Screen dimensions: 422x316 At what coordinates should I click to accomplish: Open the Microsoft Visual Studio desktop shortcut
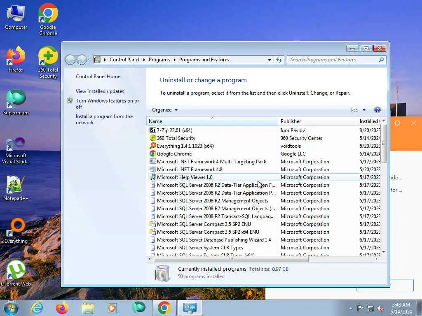16,151
